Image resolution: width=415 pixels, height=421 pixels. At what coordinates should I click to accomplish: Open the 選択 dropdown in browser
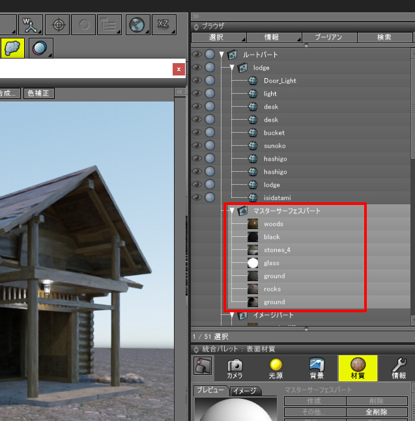click(x=218, y=38)
